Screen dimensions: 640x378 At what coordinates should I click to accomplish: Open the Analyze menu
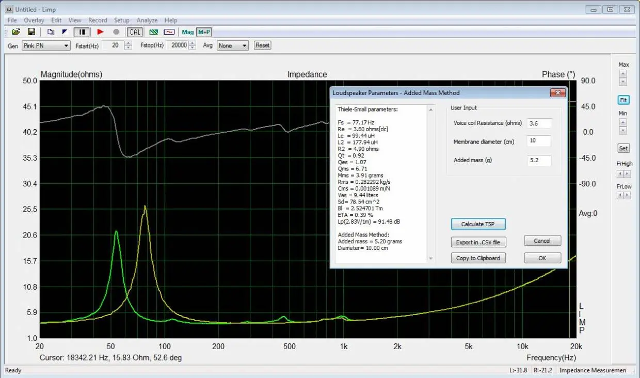click(147, 20)
